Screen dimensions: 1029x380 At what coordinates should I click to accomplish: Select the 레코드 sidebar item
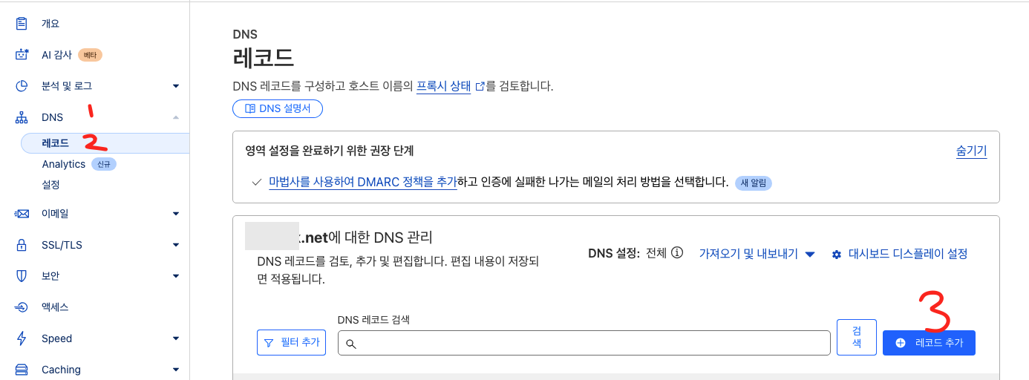[x=56, y=143]
